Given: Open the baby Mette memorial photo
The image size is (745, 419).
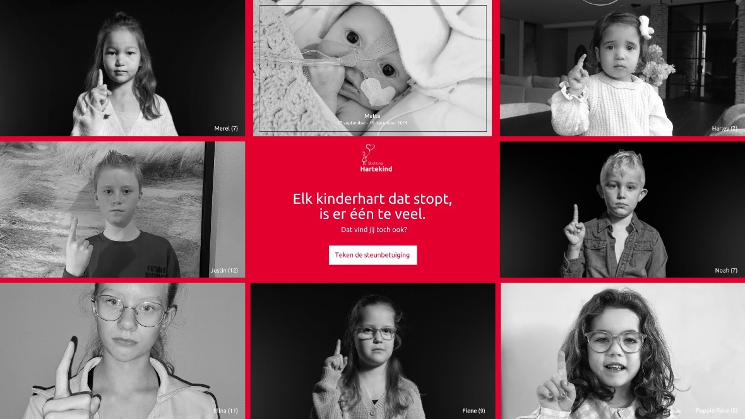Looking at the screenshot, I should pyautogui.click(x=372, y=68).
